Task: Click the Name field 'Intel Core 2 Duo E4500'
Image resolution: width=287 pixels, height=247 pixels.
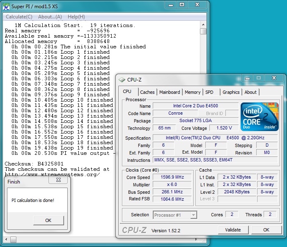Action: click(x=195, y=106)
